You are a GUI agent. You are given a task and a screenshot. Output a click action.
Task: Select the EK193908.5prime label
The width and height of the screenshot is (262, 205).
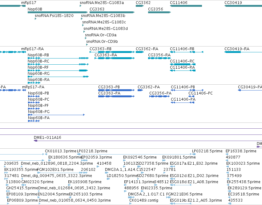pos(85,182)
